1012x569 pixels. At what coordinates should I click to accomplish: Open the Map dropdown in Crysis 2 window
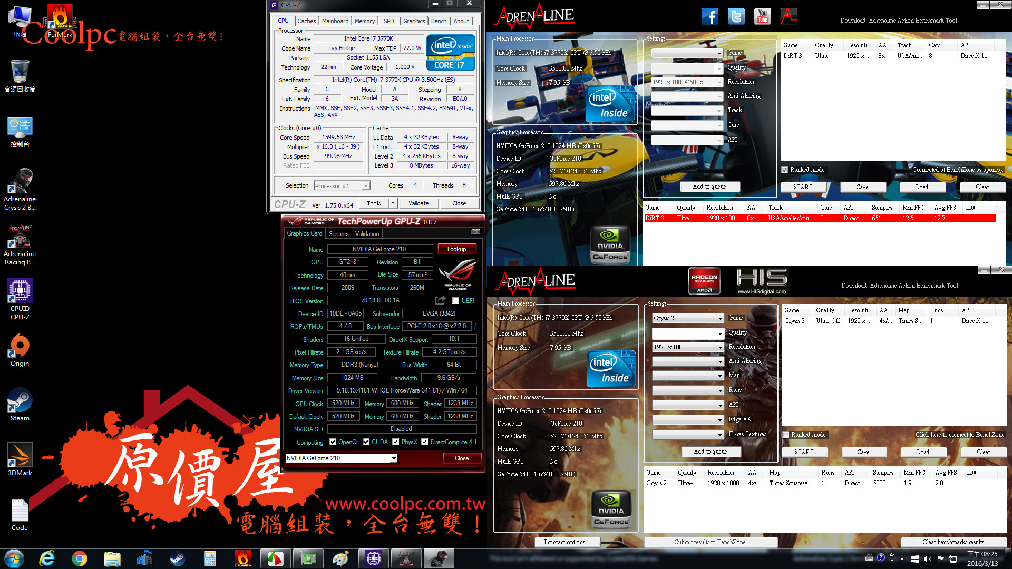point(687,376)
